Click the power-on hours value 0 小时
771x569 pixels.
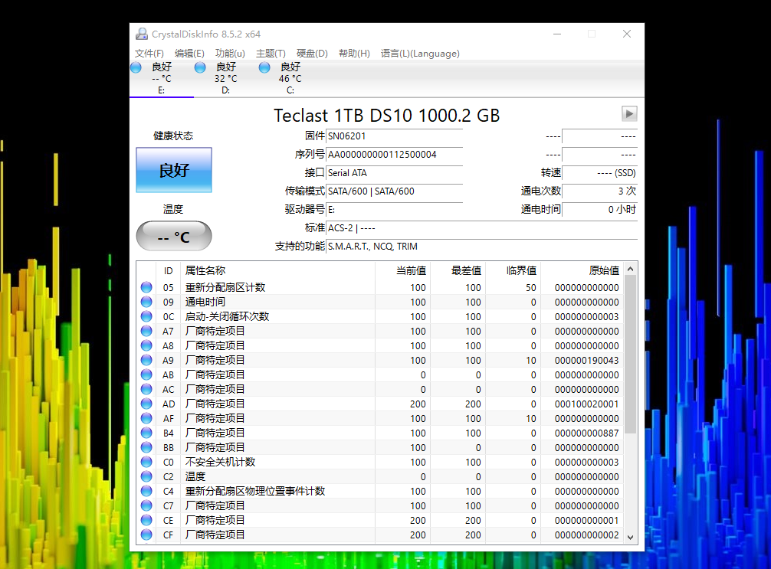600,209
